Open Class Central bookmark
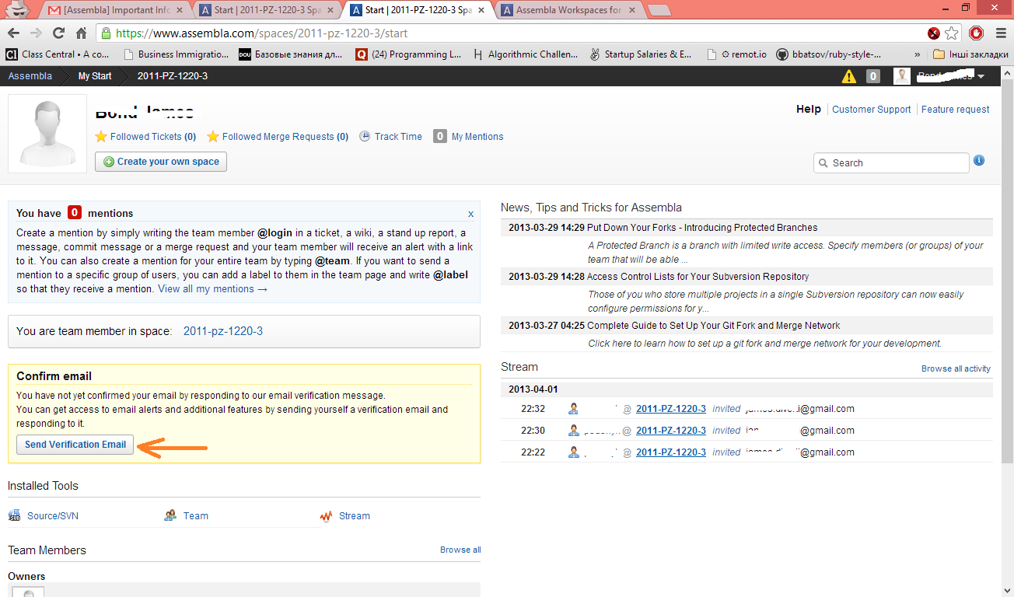The height and width of the screenshot is (597, 1014). (58, 54)
